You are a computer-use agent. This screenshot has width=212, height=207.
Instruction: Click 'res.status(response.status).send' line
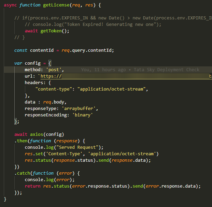point(88,160)
